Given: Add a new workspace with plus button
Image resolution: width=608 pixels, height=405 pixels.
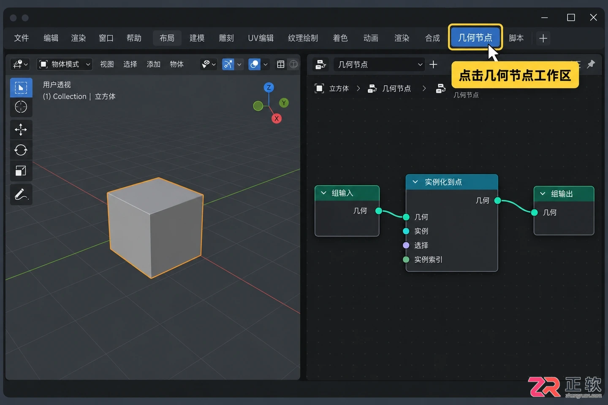Looking at the screenshot, I should click(x=543, y=38).
